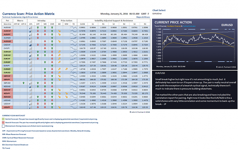Click NZDJPY orange down arrow in MM column
The height and width of the screenshot is (150, 238).
(67, 93)
